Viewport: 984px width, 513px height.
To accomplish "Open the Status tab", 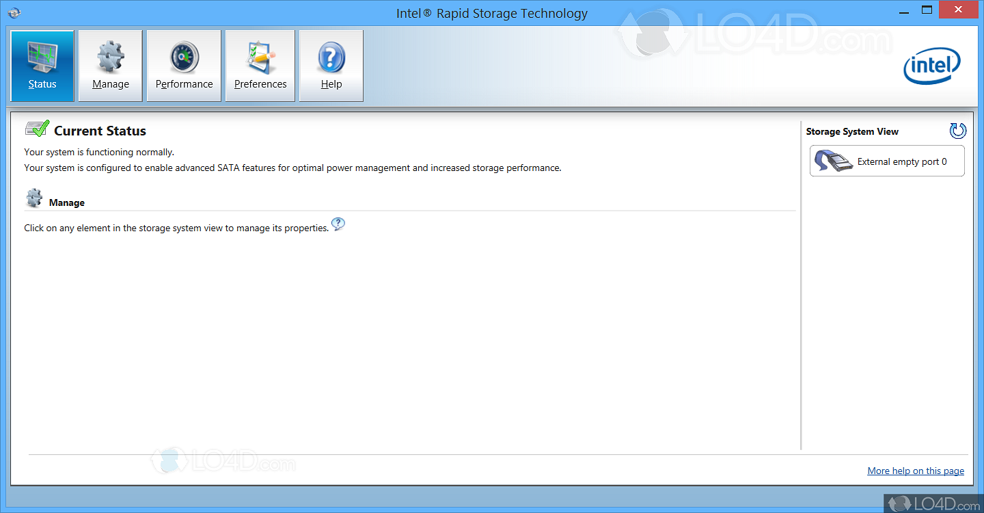I will pyautogui.click(x=42, y=66).
